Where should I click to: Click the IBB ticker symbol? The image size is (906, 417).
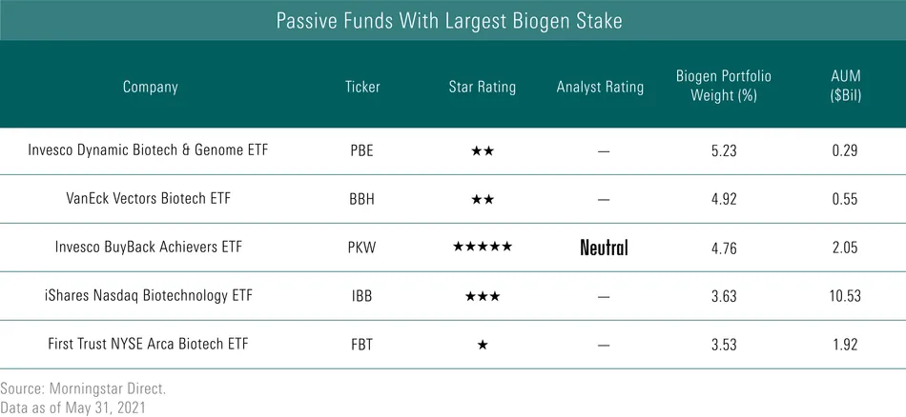click(362, 296)
